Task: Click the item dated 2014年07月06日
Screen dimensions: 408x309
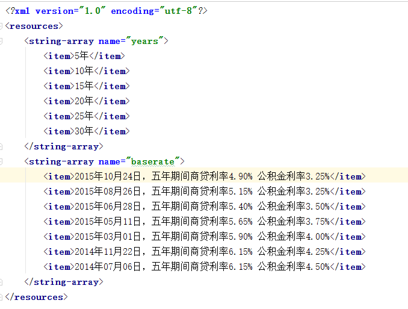Action: pyautogui.click(x=205, y=267)
